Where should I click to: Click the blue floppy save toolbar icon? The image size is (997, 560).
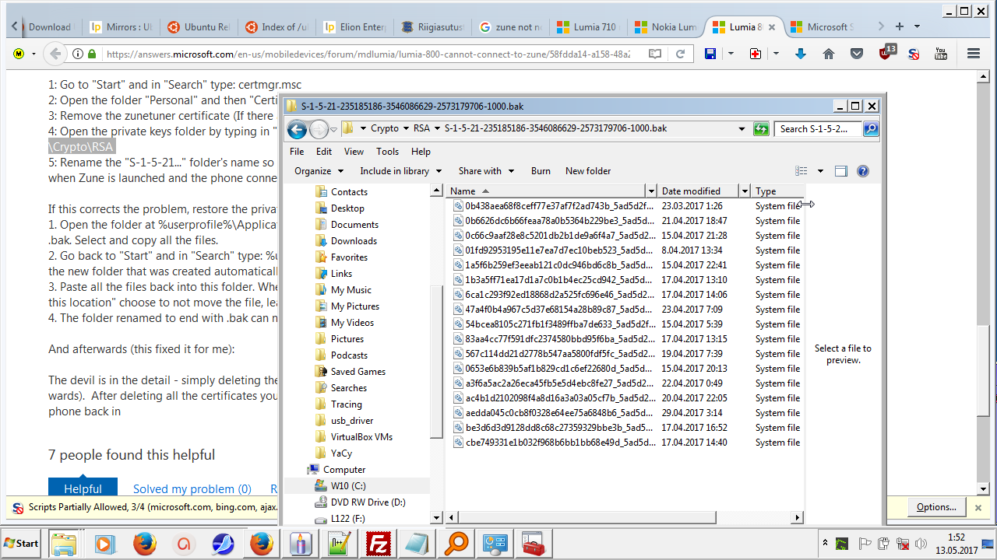710,54
